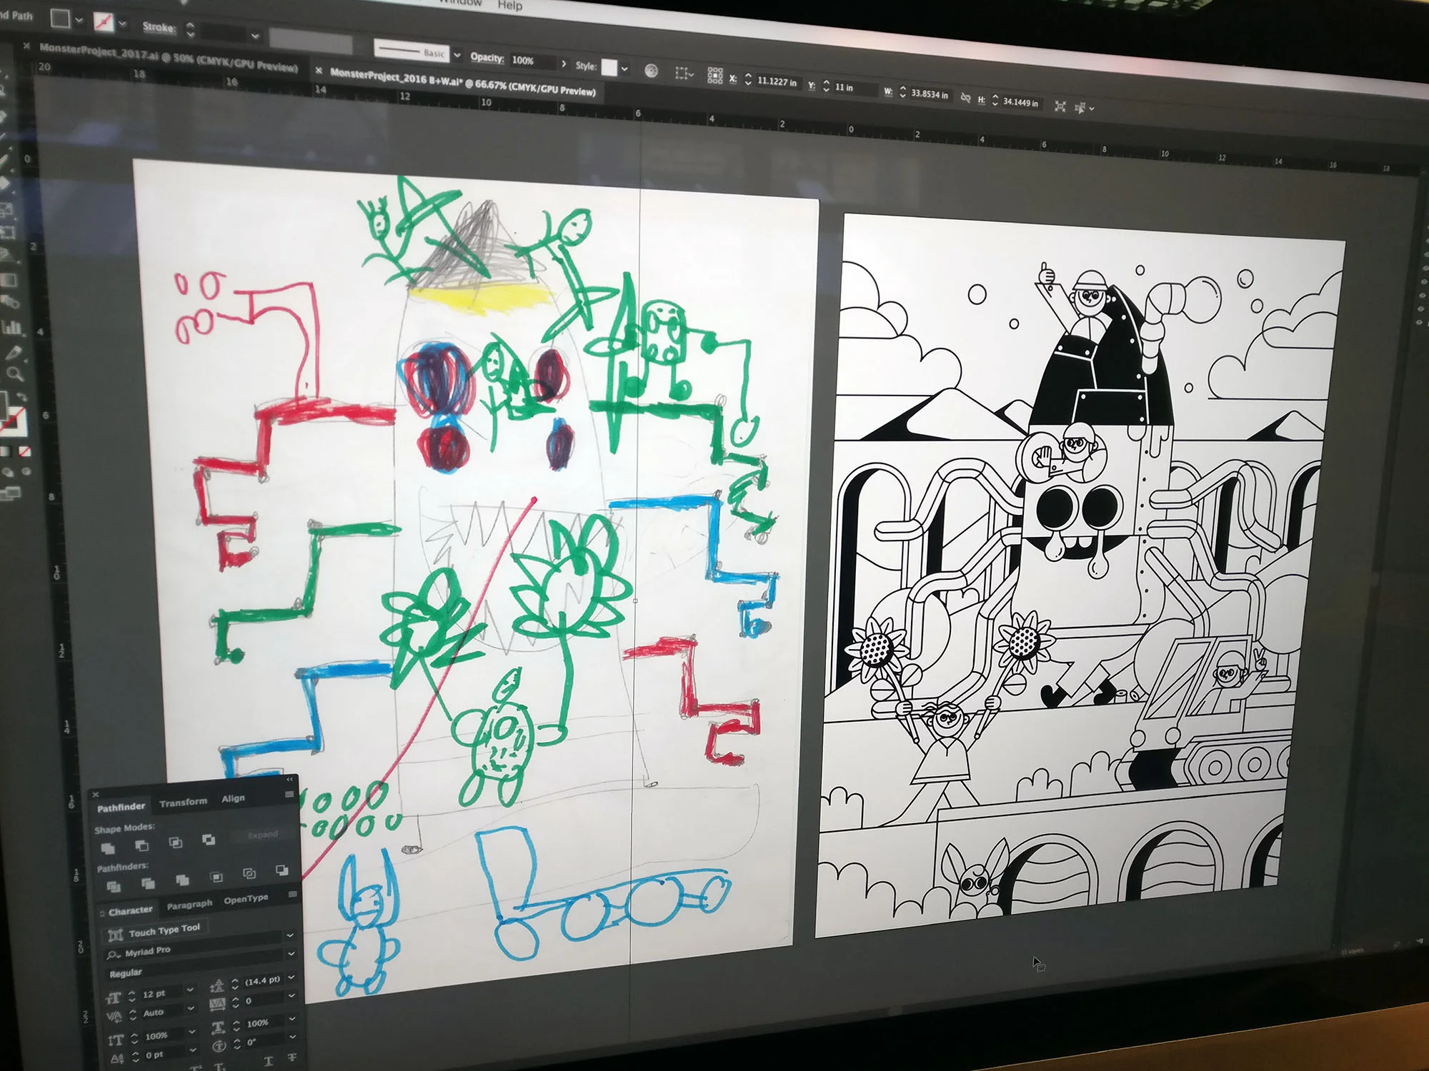Click the Trim pathfinder icon
The width and height of the screenshot is (1429, 1071).
(x=148, y=884)
